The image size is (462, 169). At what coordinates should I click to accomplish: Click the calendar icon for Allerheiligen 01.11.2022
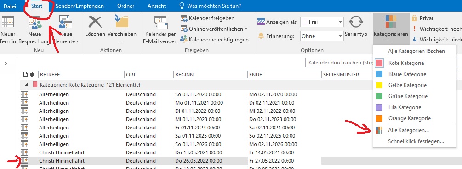pos(24,111)
